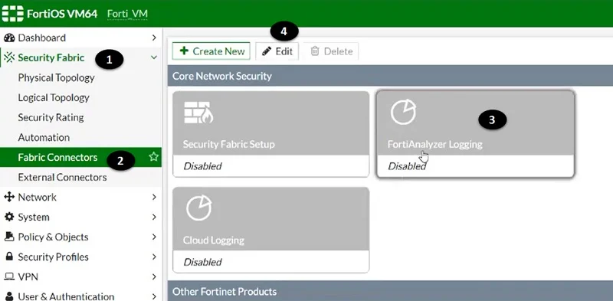Click the Create New button
Viewport: 613px width, 301px height.
(211, 51)
